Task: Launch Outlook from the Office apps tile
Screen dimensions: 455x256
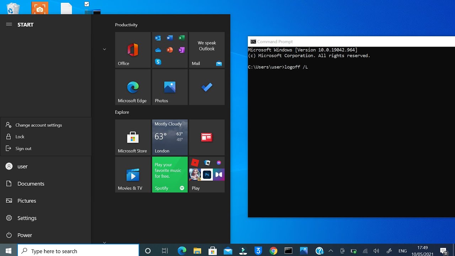Action: click(158, 38)
